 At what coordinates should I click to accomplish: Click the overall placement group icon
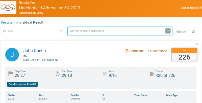pyautogui.click(x=151, y=74)
